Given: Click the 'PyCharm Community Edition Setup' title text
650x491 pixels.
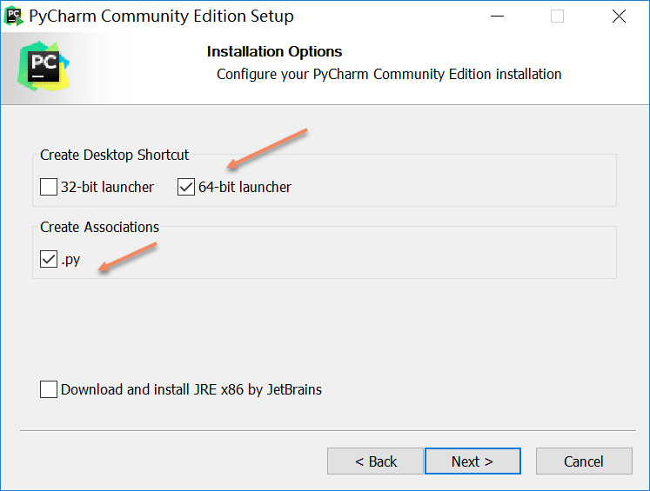Looking at the screenshot, I should point(161,17).
